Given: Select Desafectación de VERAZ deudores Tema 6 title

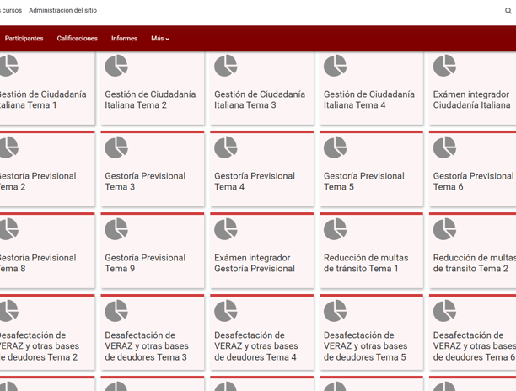Looking at the screenshot, I should coord(474,346).
